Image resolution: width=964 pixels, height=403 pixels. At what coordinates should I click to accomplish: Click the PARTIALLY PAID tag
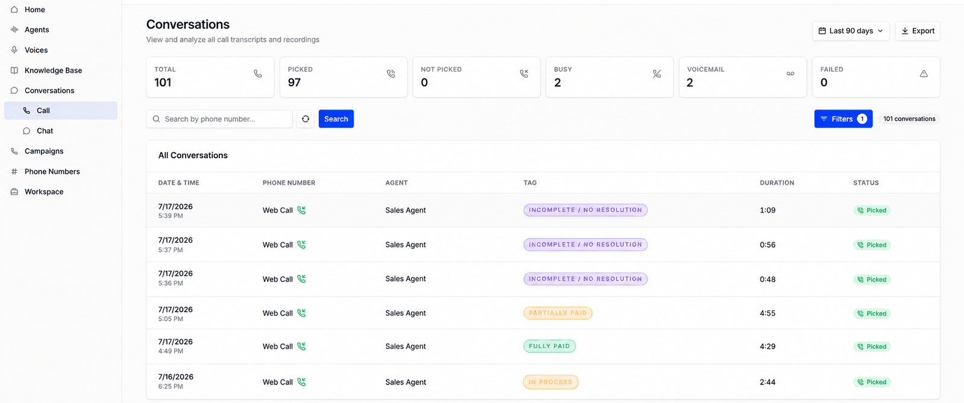coord(558,313)
